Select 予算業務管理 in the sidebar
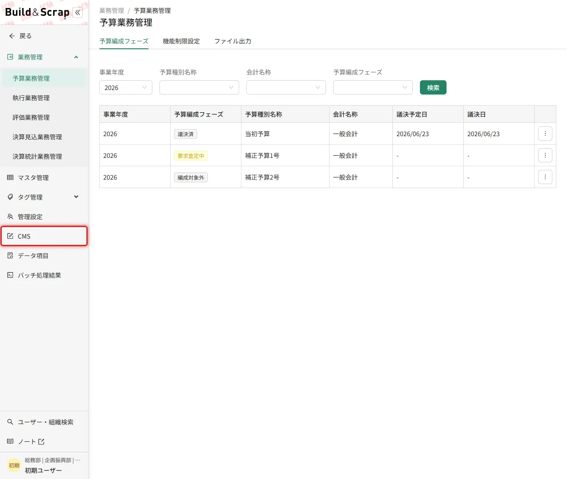 [x=44, y=79]
